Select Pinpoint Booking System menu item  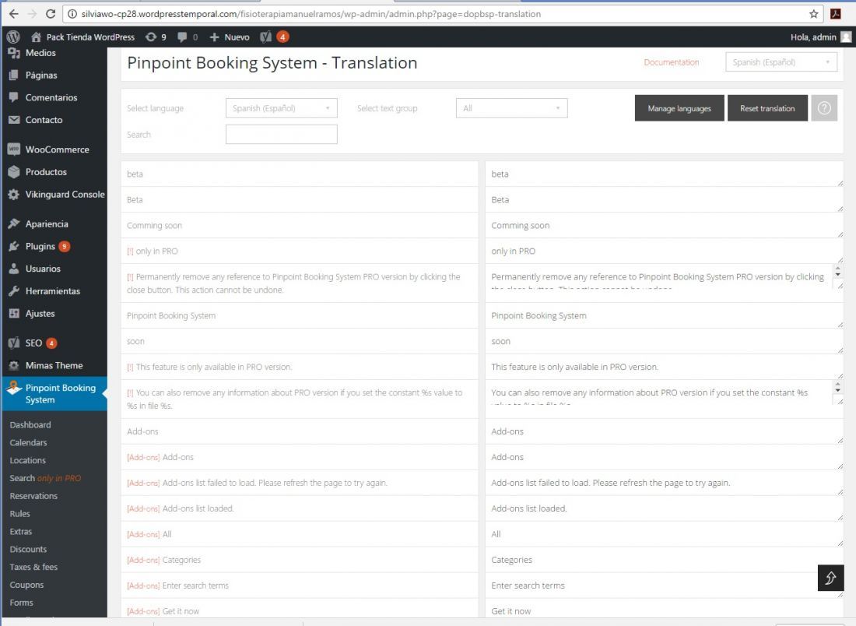54,394
